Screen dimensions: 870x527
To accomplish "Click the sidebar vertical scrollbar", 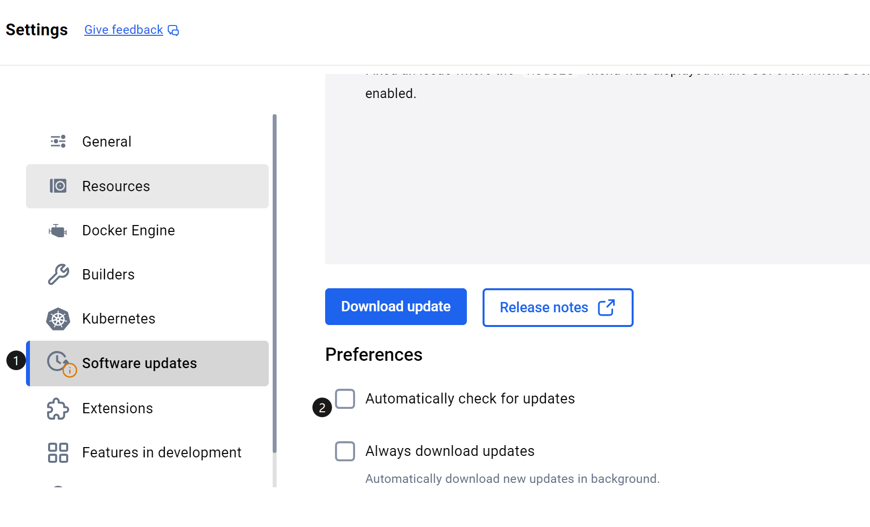I will coord(275,283).
